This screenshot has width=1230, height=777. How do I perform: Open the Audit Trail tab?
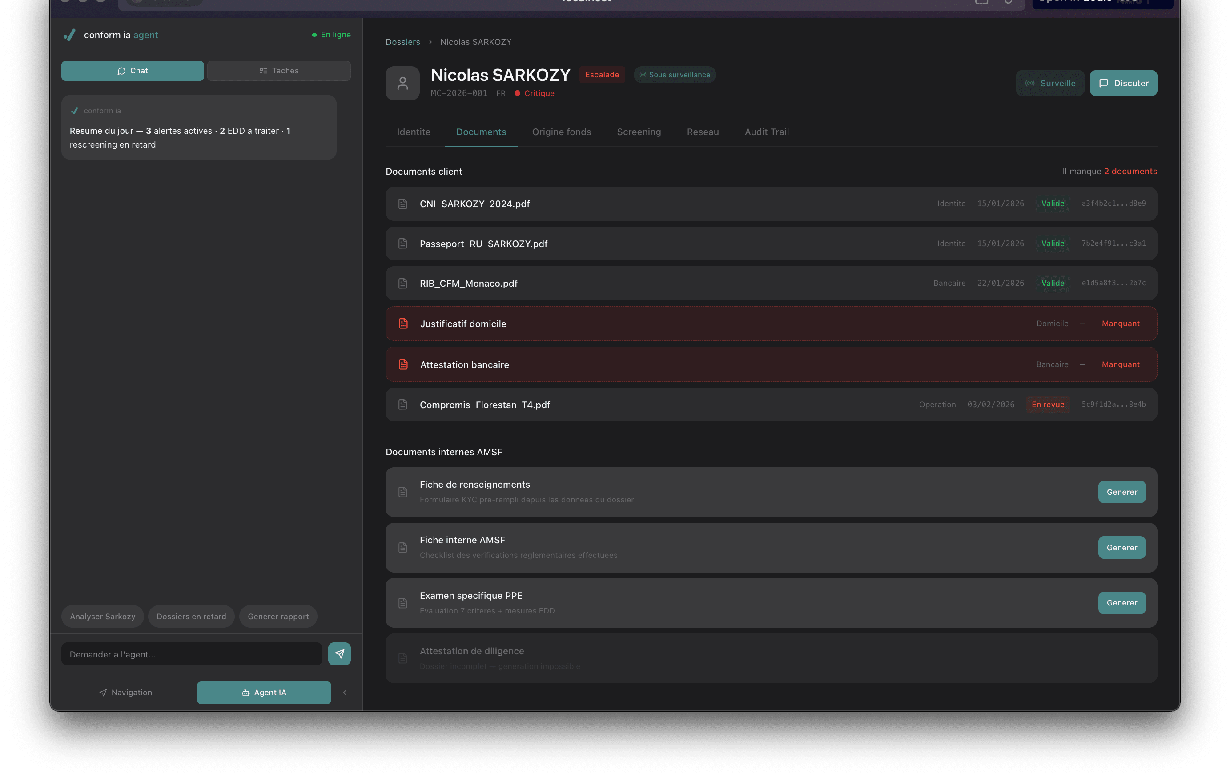[766, 132]
